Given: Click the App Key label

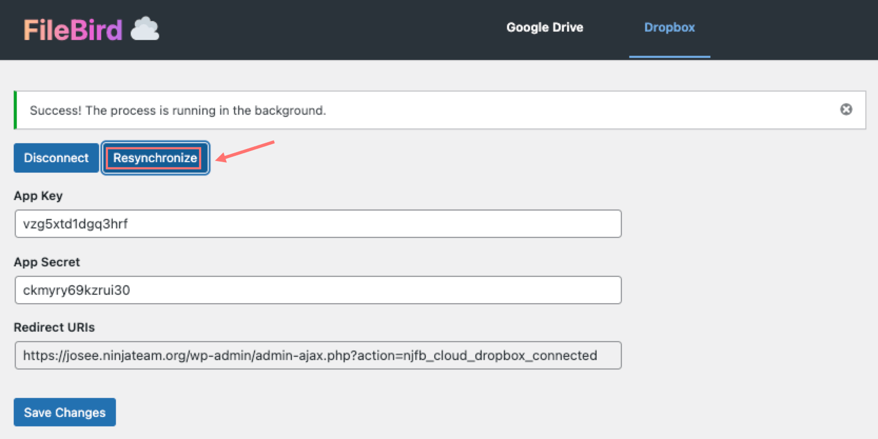Looking at the screenshot, I should pos(38,196).
